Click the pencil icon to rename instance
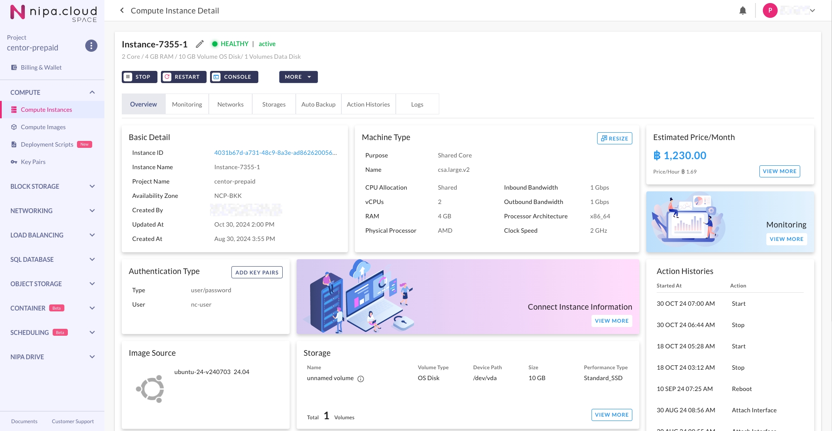Image resolution: width=832 pixels, height=431 pixels. (x=200, y=44)
